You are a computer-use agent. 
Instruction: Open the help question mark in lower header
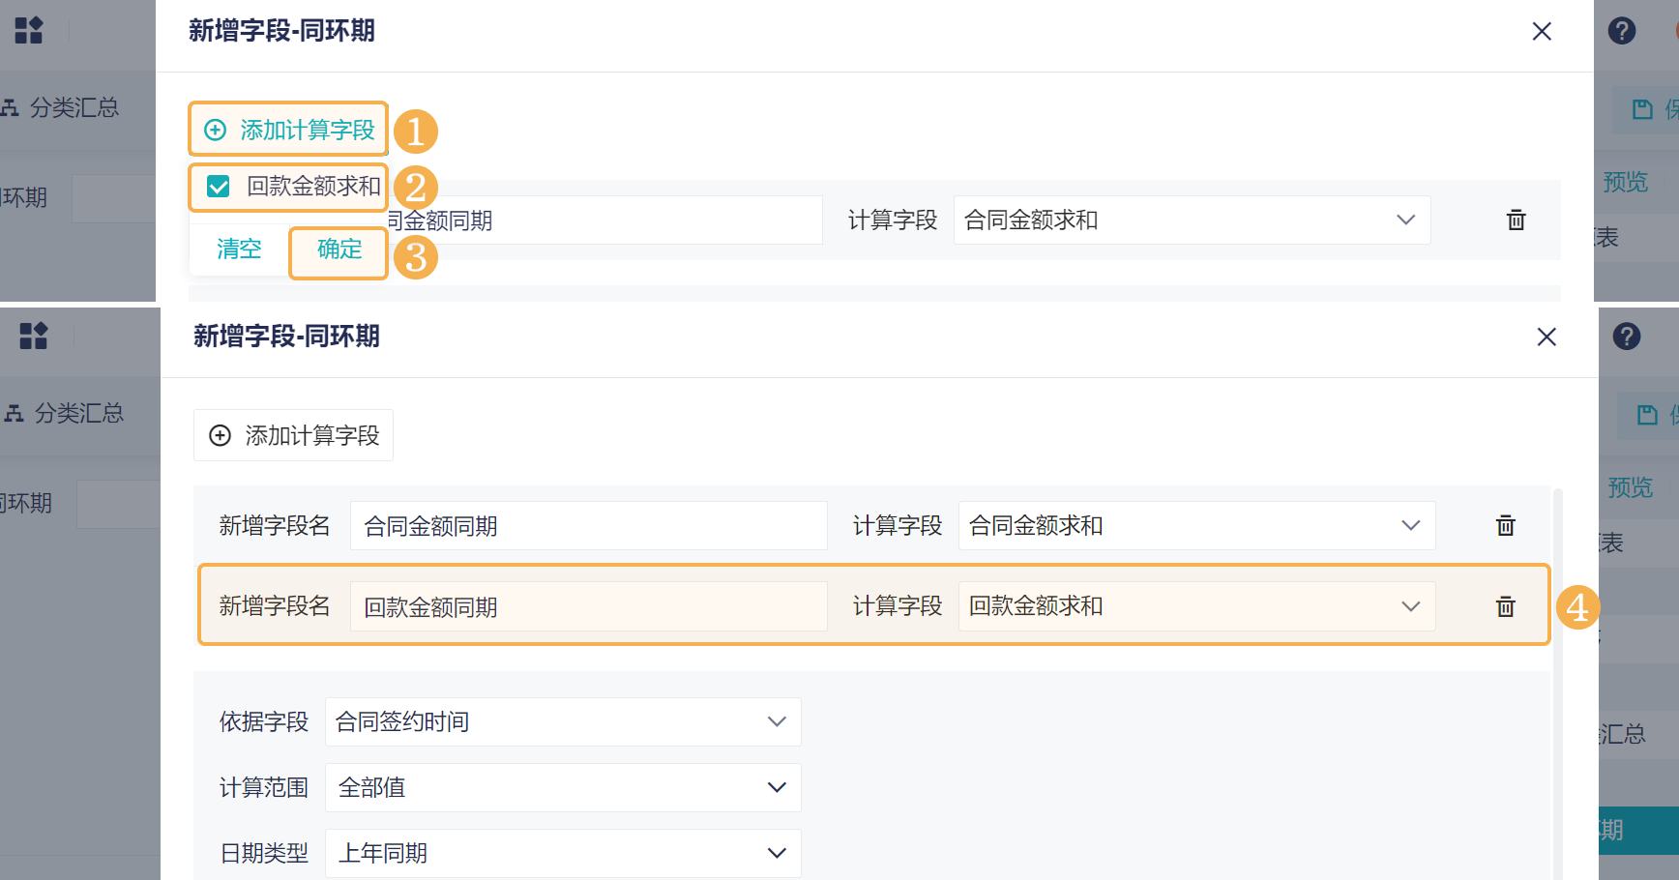click(x=1627, y=337)
